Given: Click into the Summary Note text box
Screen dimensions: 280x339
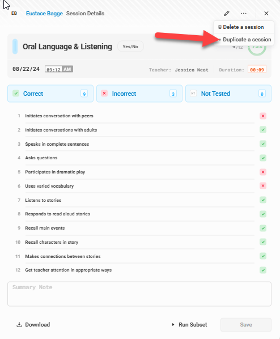Looking at the screenshot, I should 139,294.
